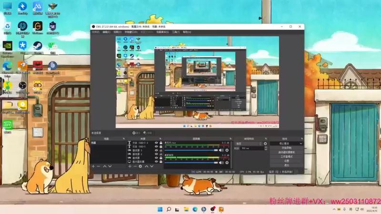Remove selected scene with minus icon

pyautogui.click(x=99, y=166)
